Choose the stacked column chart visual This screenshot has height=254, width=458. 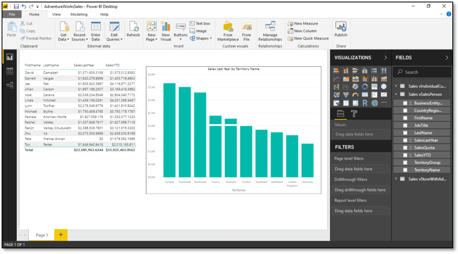(x=346, y=71)
